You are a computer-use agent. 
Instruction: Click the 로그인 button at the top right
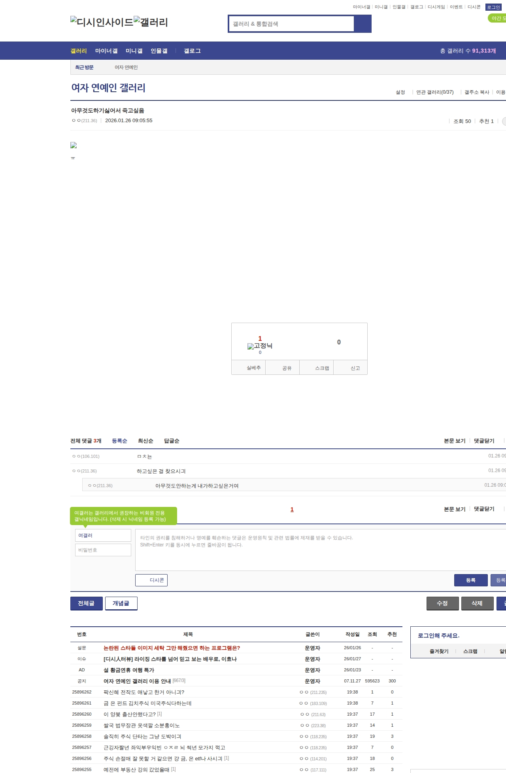[x=493, y=7]
